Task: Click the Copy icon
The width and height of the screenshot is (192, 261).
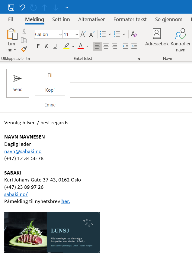Action: coord(24,40)
